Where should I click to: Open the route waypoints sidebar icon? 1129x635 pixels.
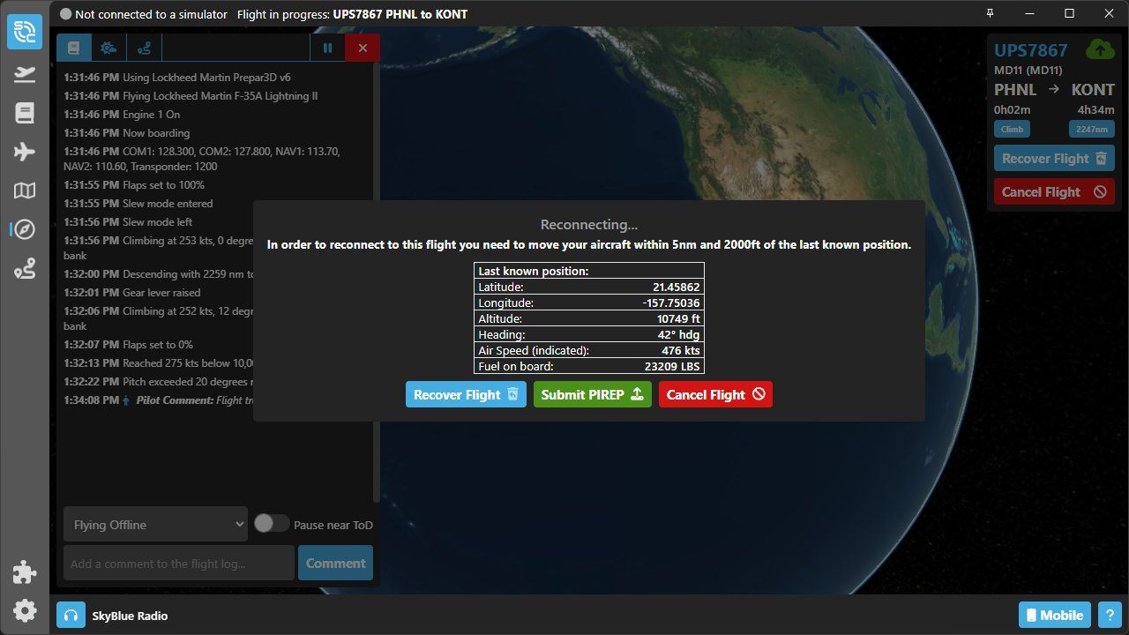pos(25,269)
